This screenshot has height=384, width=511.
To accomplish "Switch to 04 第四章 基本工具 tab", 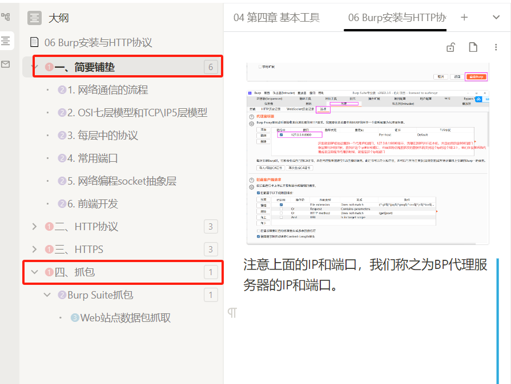I will (x=276, y=17).
